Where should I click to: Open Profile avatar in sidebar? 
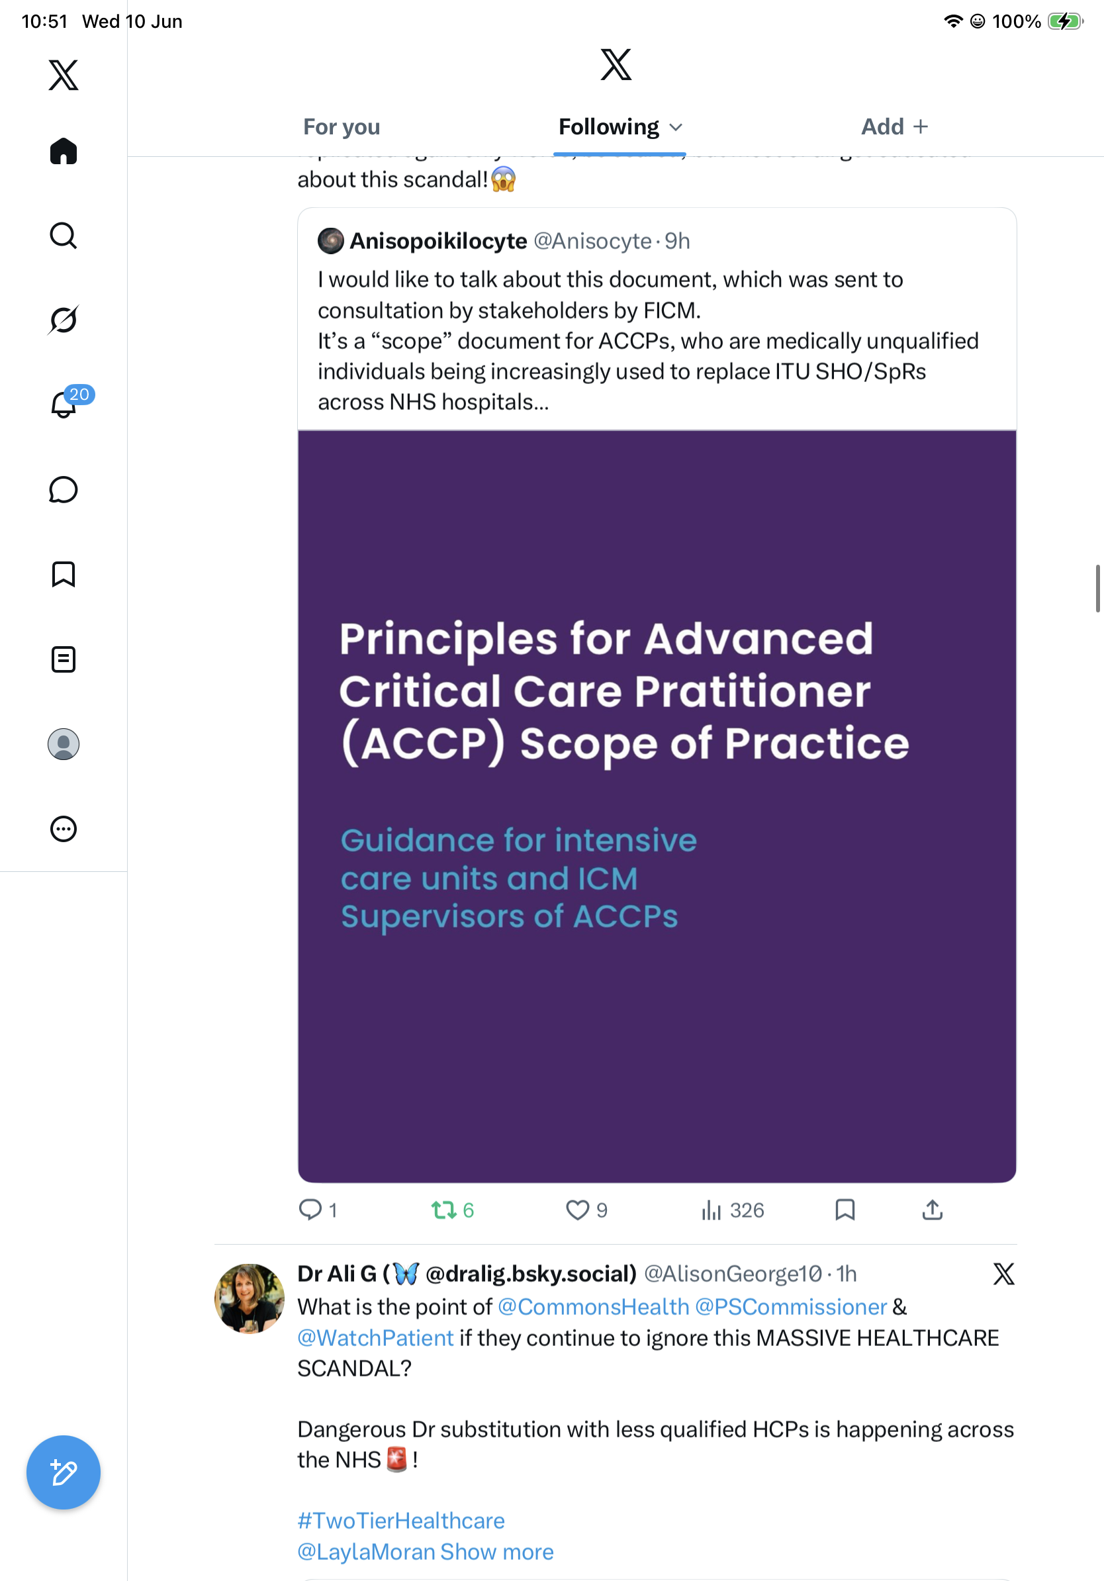pos(64,743)
